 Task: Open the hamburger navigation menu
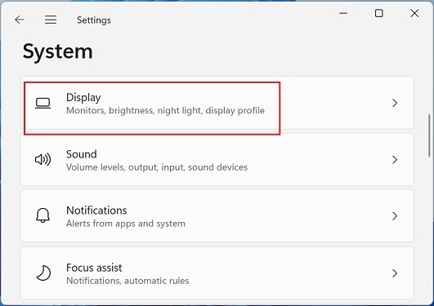[51, 20]
